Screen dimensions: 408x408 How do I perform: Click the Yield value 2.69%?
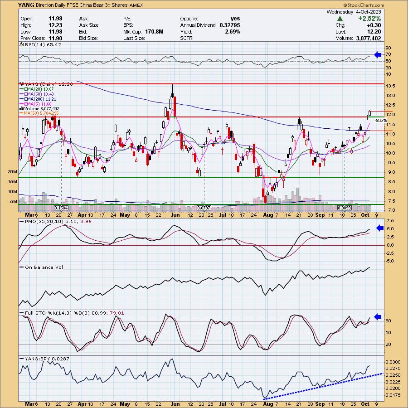pyautogui.click(x=233, y=32)
